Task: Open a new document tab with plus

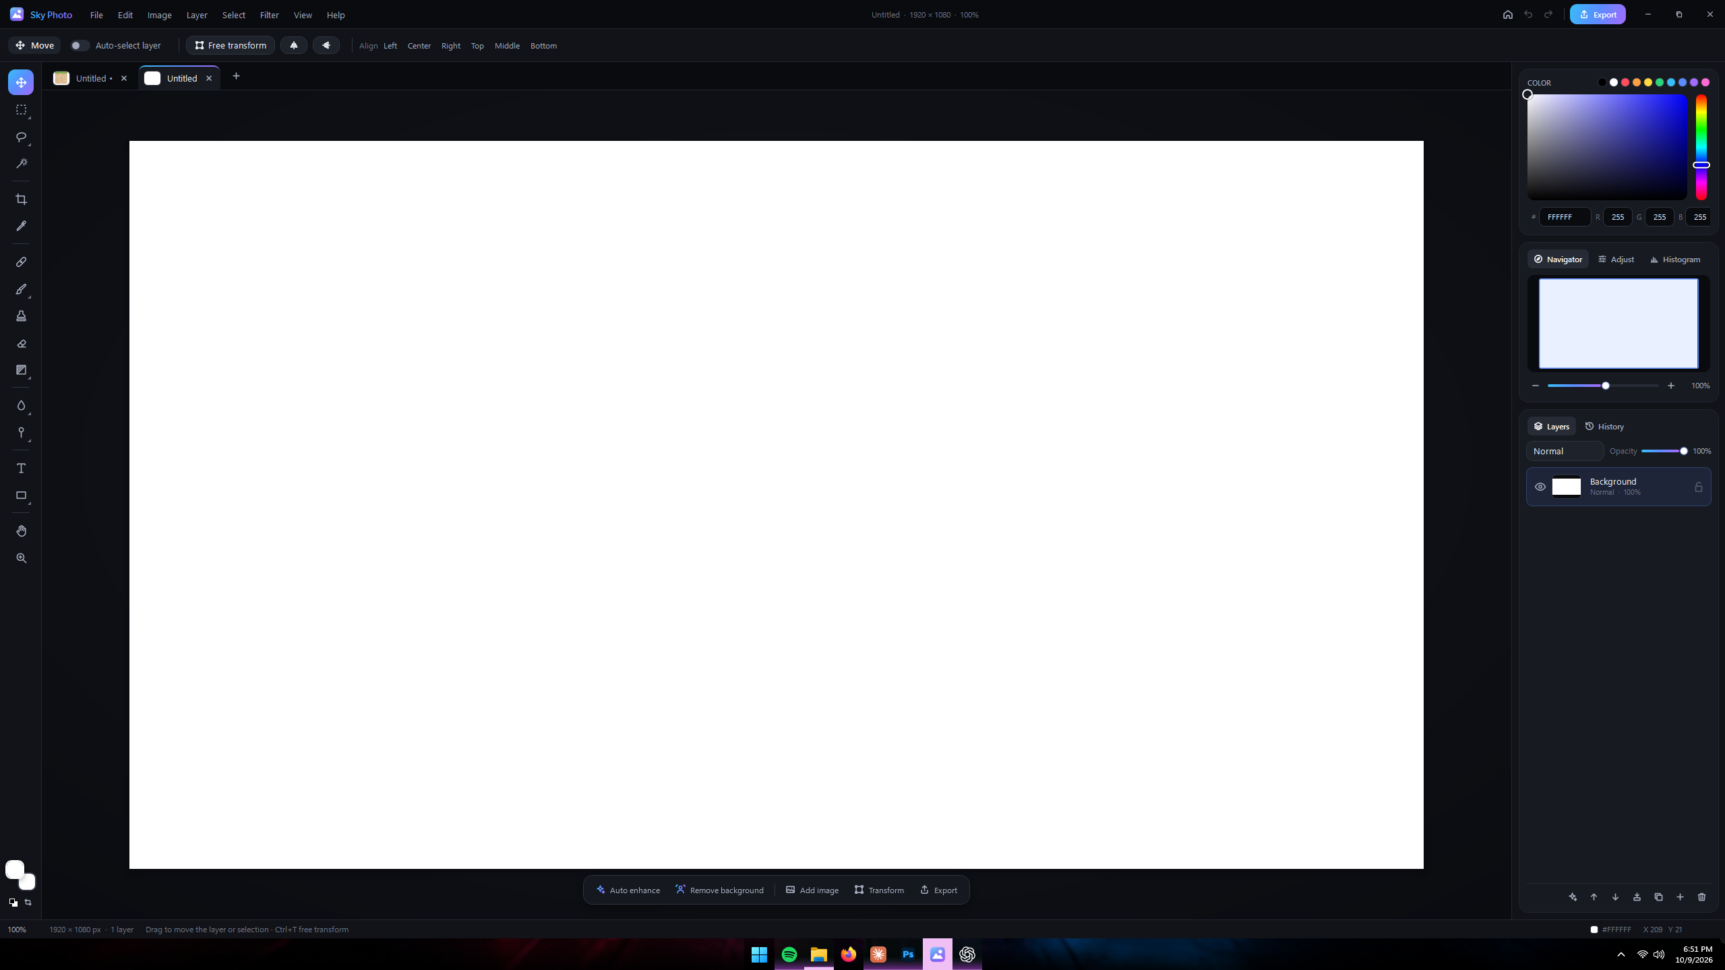Action: point(236,77)
